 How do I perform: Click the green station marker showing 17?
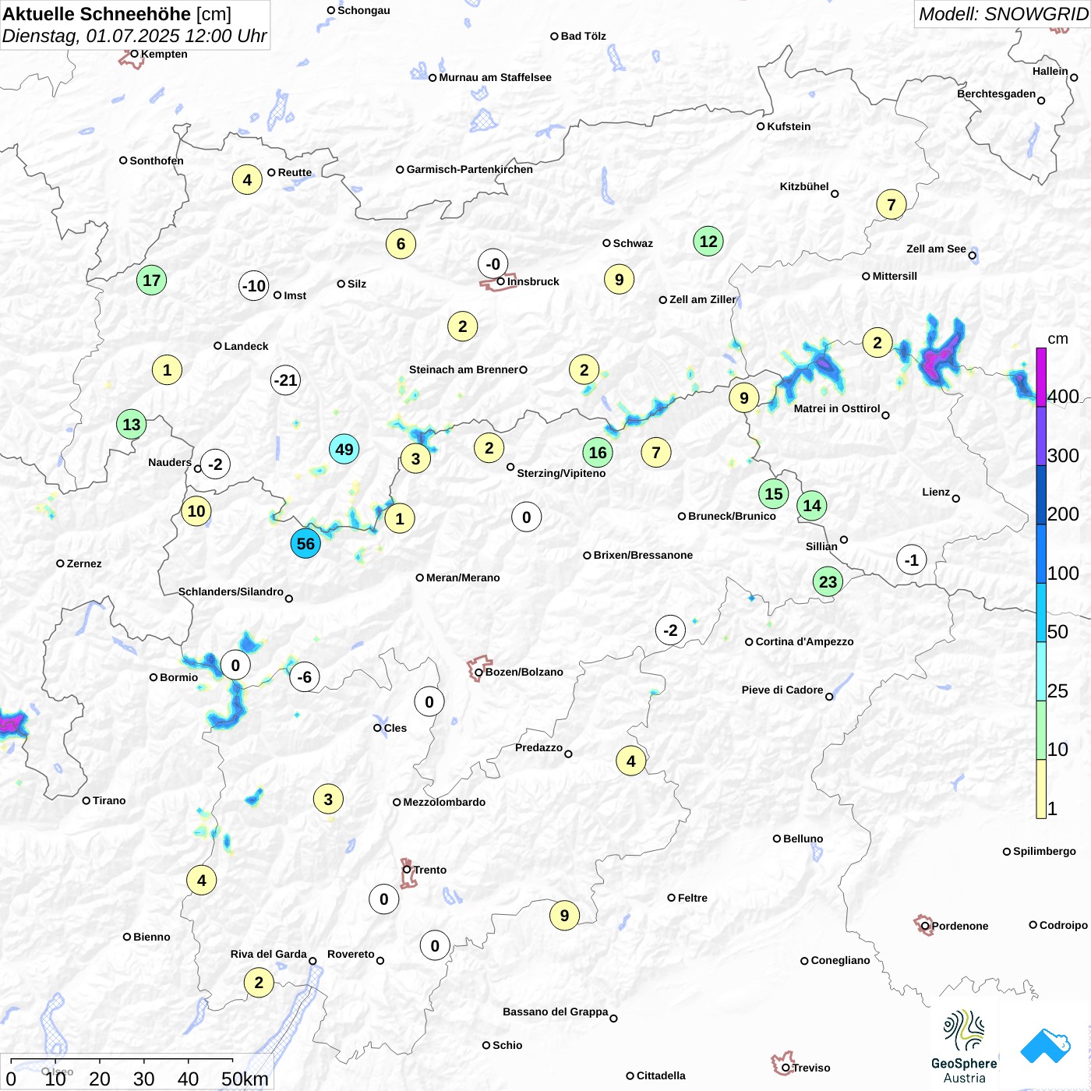[x=151, y=281]
